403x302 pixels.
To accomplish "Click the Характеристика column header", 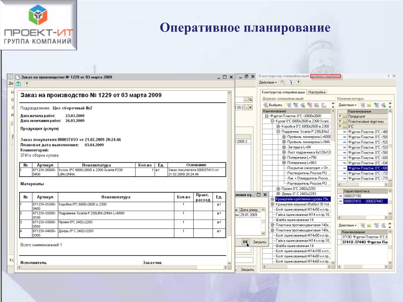I will click(365, 191).
